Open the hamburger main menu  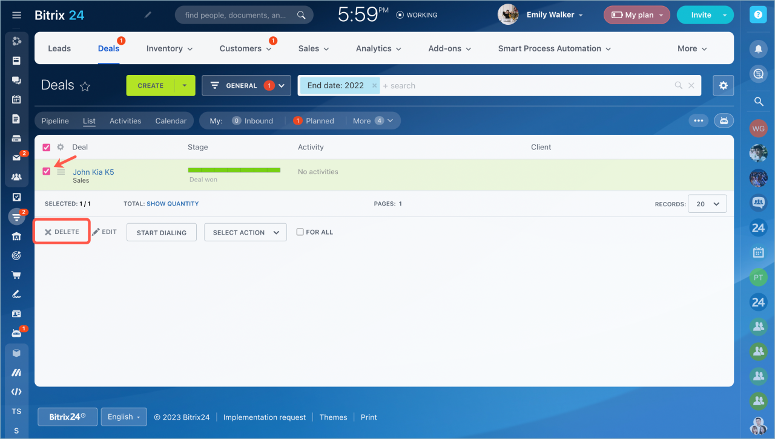pos(16,15)
